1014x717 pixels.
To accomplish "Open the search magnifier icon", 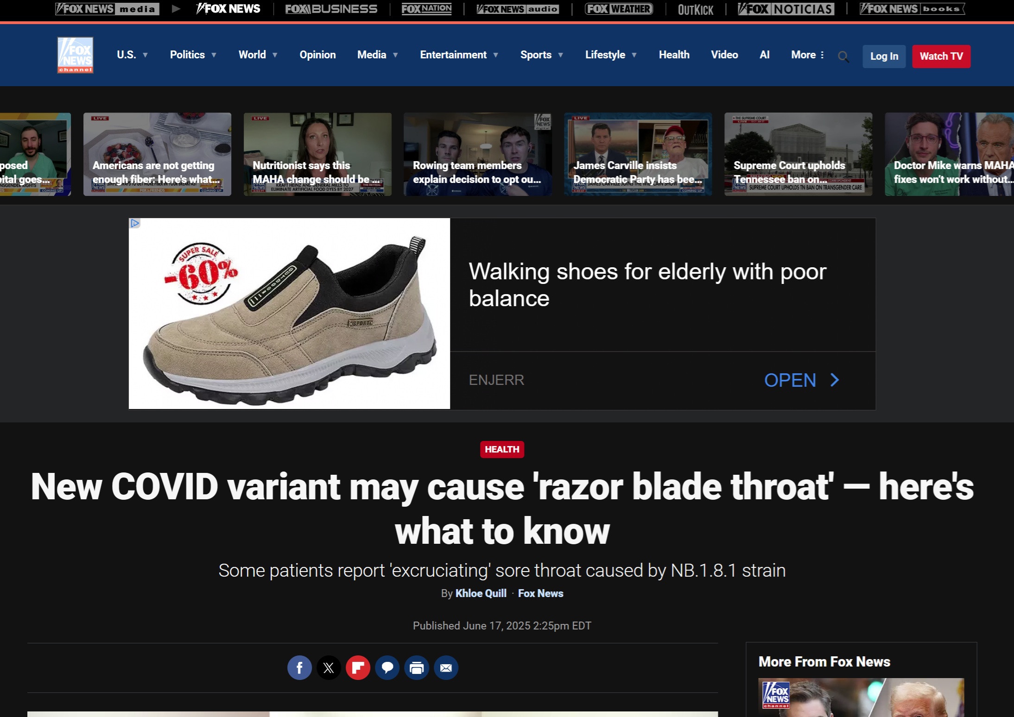I will point(843,57).
